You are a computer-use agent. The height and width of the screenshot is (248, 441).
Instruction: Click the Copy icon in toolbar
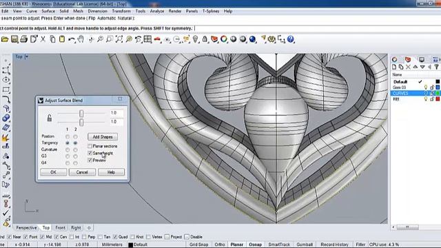click(x=52, y=39)
